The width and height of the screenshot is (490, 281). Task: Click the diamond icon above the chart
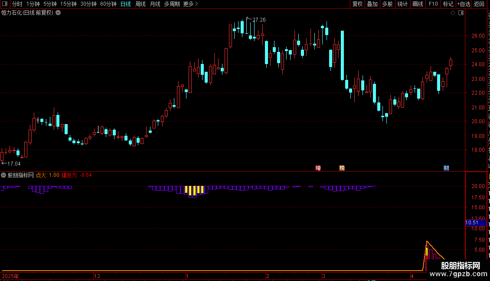(453, 13)
